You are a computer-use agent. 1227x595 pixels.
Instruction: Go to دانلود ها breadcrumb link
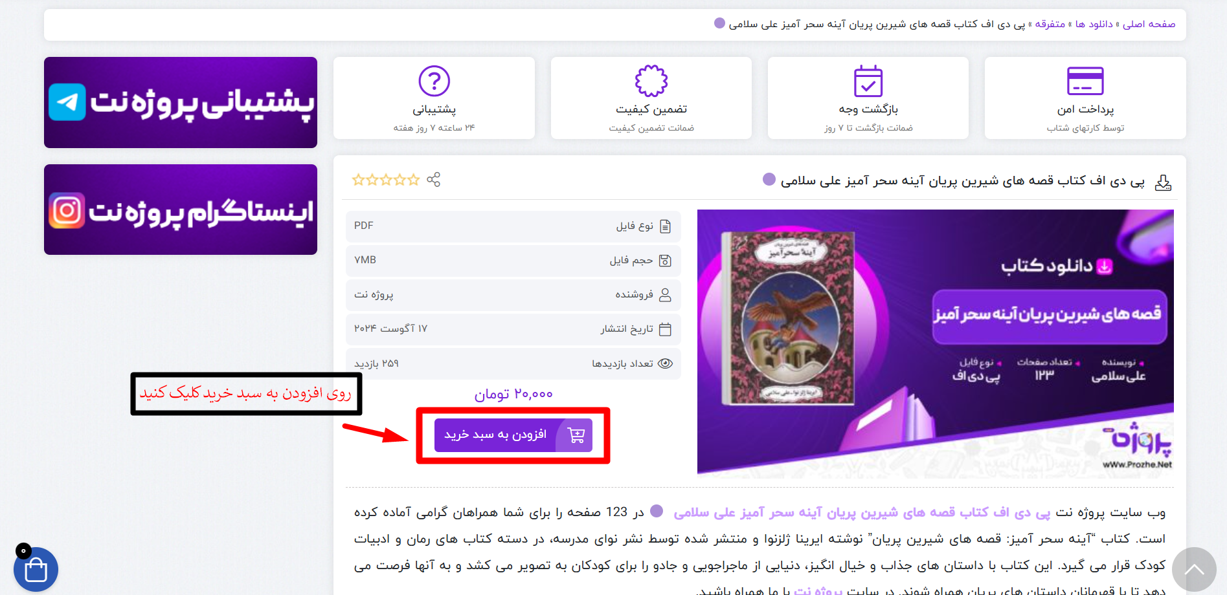click(x=1094, y=24)
